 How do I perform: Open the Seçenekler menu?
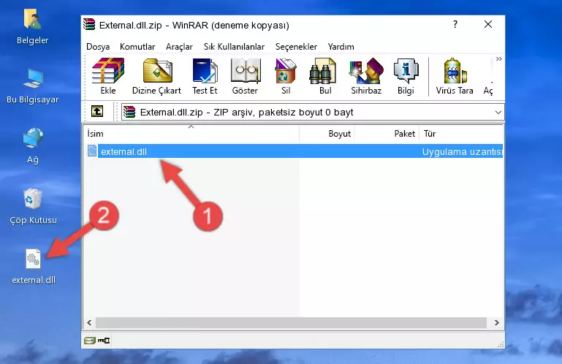[x=296, y=47]
